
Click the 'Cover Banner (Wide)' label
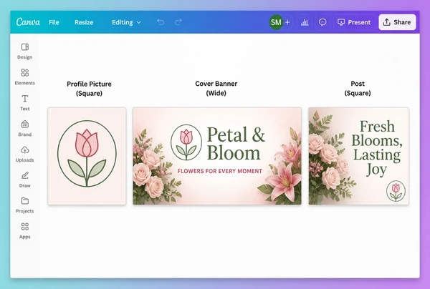pyautogui.click(x=216, y=88)
